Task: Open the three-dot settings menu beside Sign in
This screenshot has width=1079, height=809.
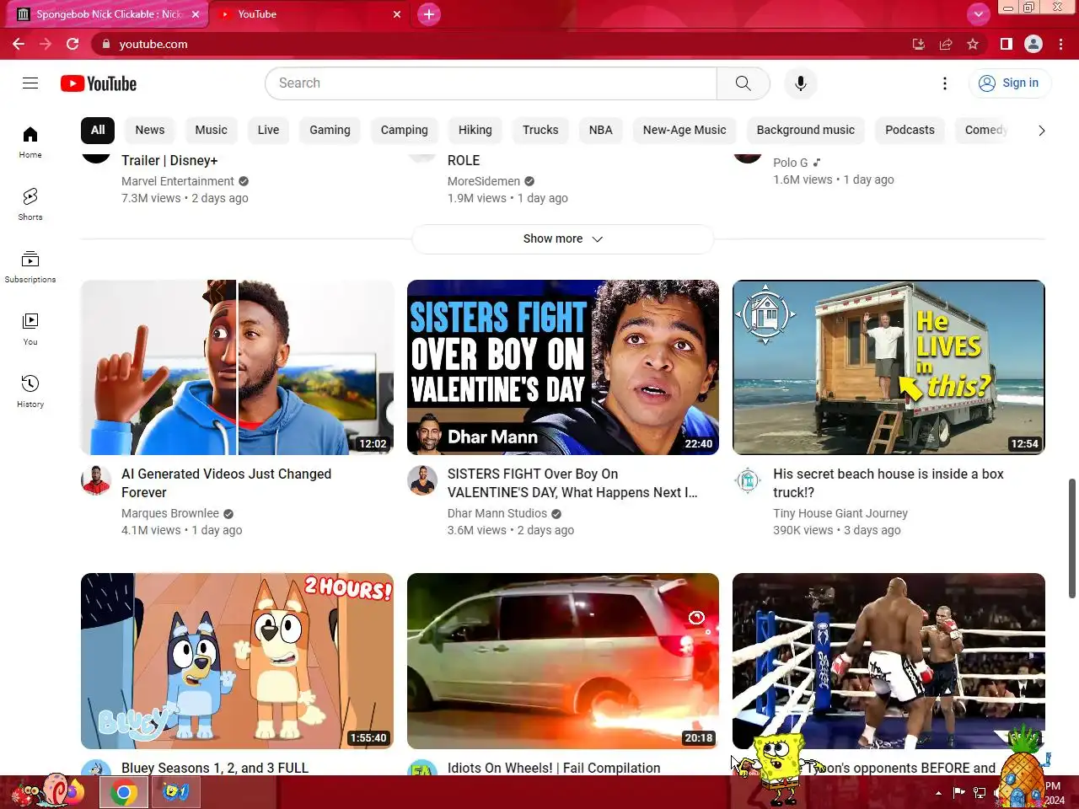Action: [944, 83]
